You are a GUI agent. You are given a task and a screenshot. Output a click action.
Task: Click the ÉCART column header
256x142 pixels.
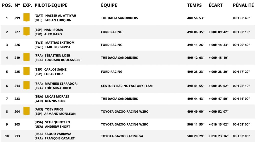(216, 5)
